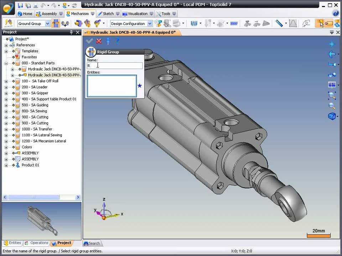Click the spring/wave icon in ribbon

tap(194, 23)
